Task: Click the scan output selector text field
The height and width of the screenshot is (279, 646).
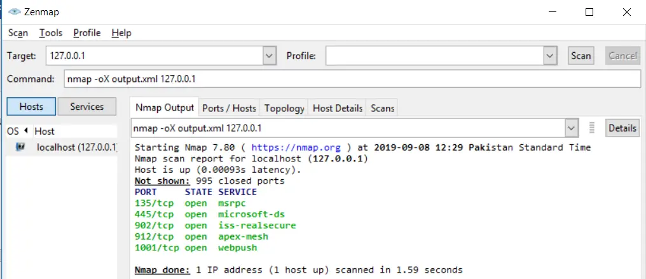Action: 348,128
